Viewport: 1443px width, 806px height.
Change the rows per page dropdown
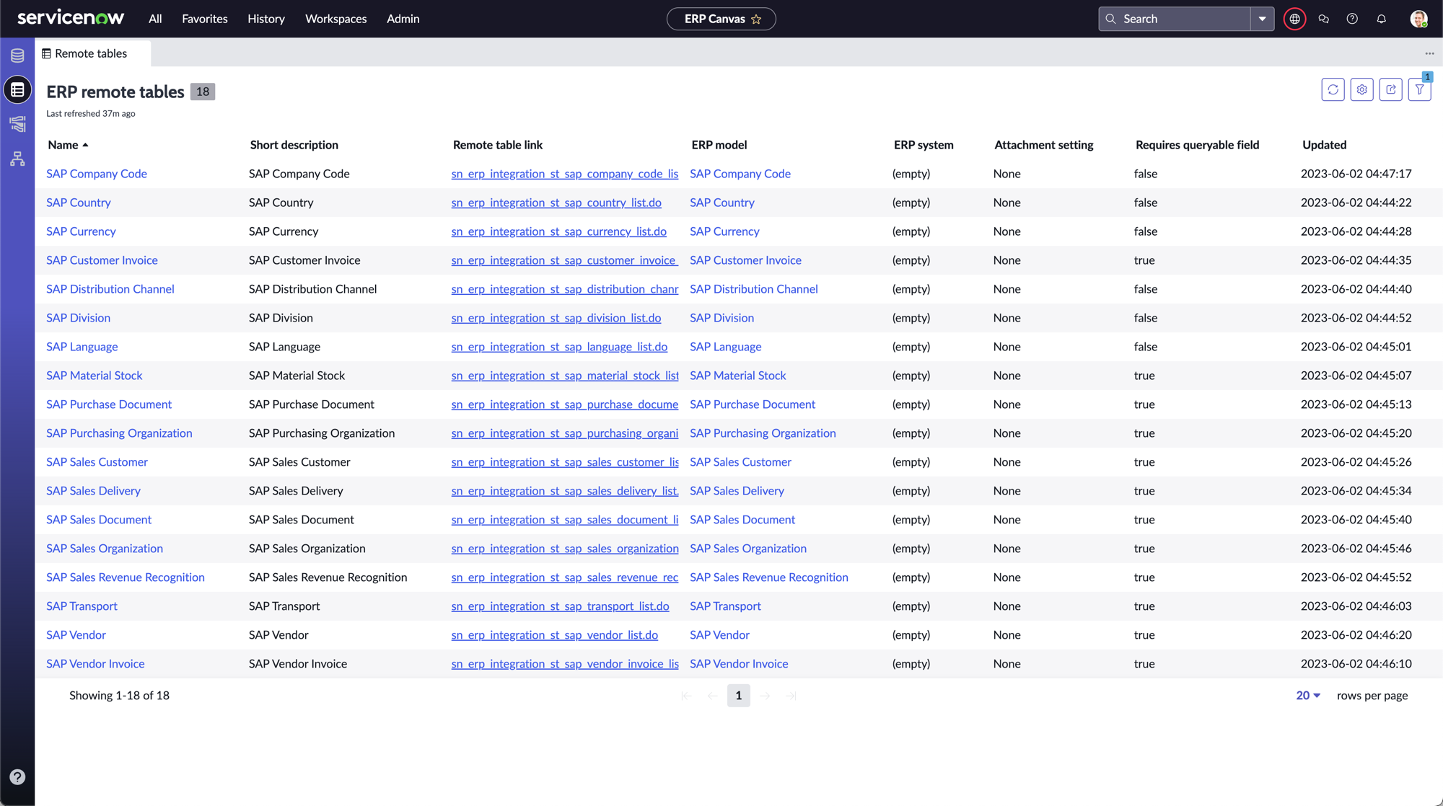(1307, 696)
